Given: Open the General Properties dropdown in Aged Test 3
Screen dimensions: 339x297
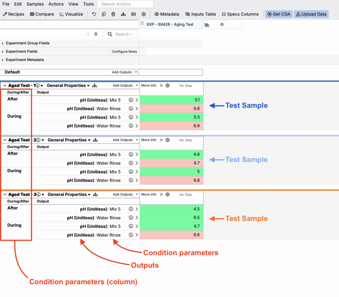Looking at the screenshot, I should (x=69, y=195).
